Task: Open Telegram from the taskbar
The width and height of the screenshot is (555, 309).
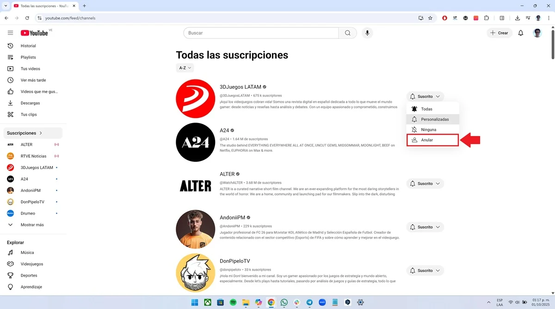Action: click(309, 302)
